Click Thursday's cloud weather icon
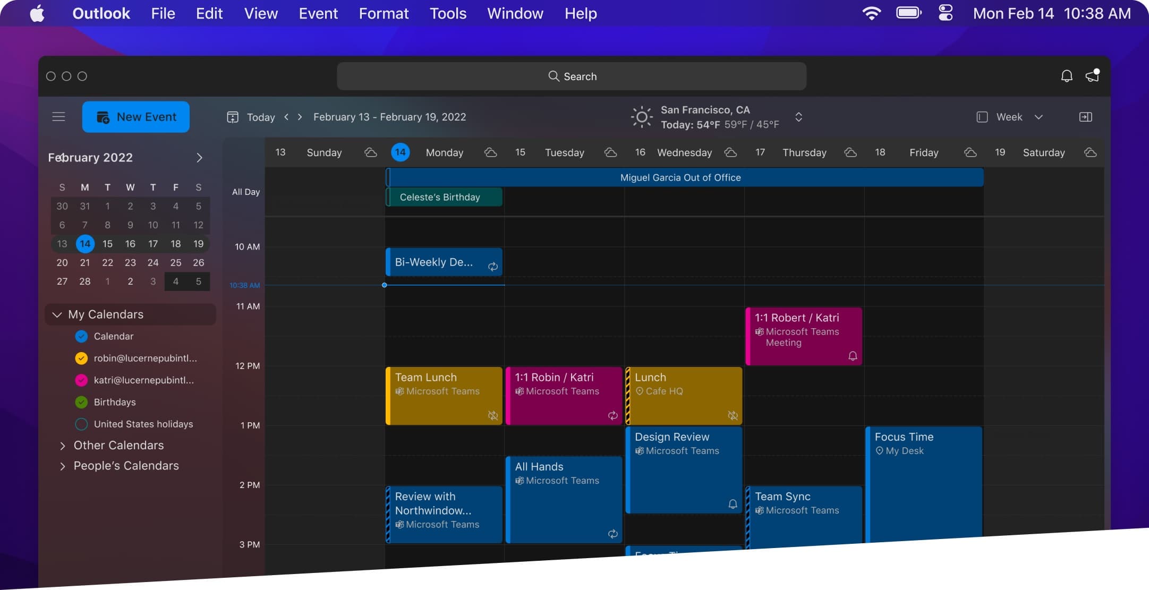The height and width of the screenshot is (590, 1149). coord(850,152)
